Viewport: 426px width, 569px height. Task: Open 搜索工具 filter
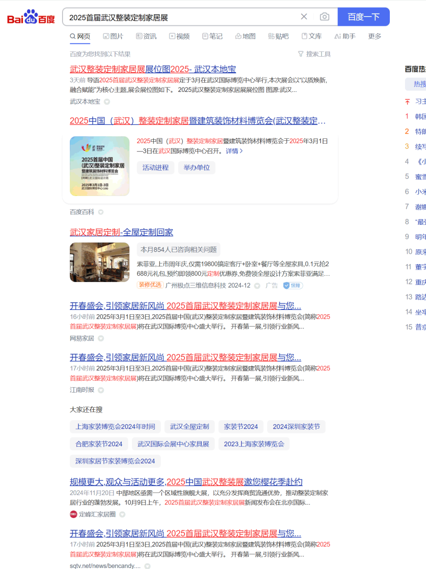click(x=314, y=54)
